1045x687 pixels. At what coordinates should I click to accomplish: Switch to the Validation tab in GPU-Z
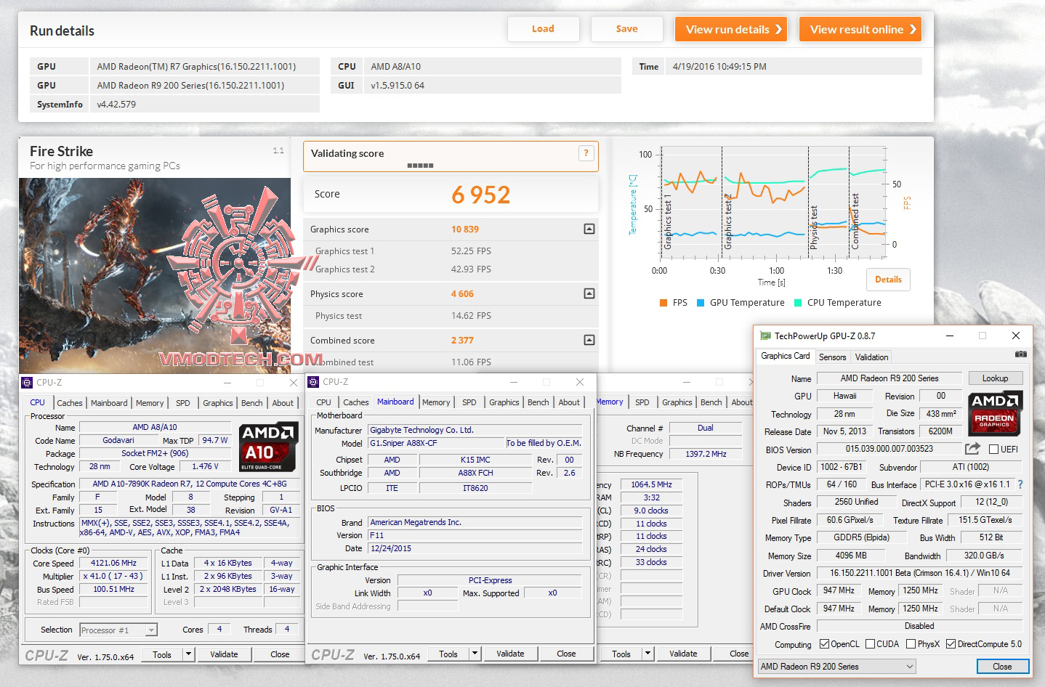[871, 357]
